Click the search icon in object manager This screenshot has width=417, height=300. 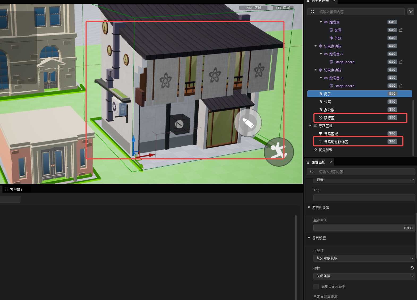(x=313, y=12)
